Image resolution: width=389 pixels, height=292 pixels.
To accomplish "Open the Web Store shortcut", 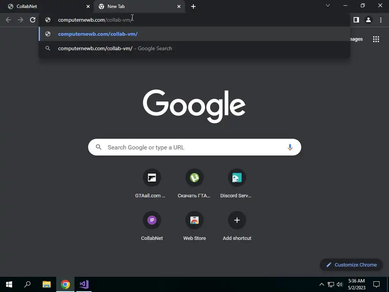I will [194, 226].
